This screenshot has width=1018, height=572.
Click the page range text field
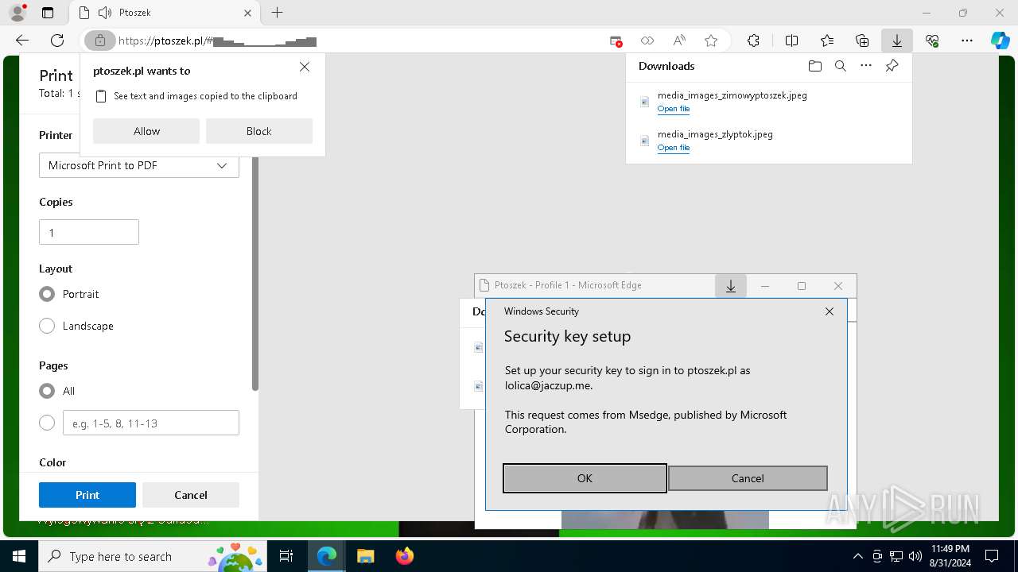click(151, 423)
